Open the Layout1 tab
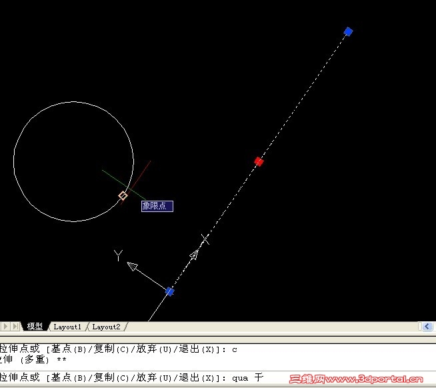This screenshot has height=388, width=436. coord(67,327)
